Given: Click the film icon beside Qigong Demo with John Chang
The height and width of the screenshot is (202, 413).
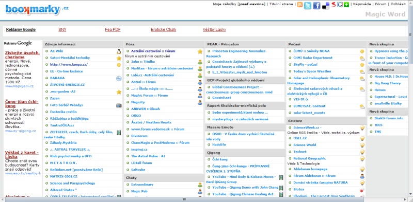Looking at the screenshot, I should pyautogui.click(x=281, y=188).
